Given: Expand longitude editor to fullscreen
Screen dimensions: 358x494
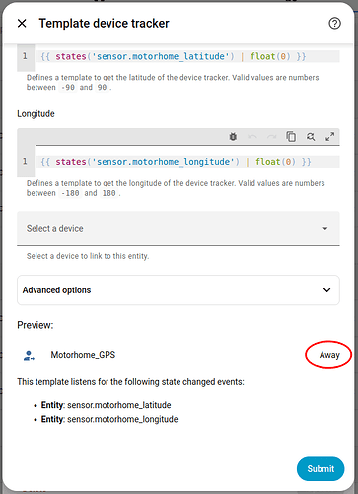Looking at the screenshot, I should [330, 137].
